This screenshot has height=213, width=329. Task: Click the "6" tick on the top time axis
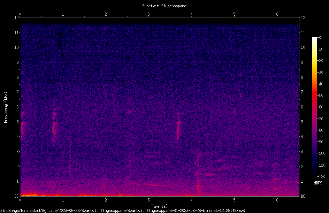[x=277, y=14]
